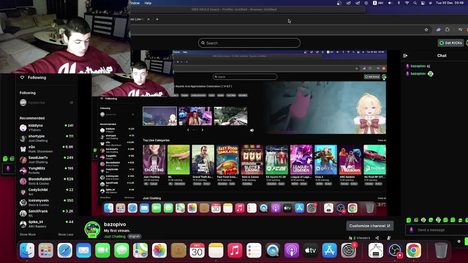Open the Just Chatting stream category link
Image resolution: width=468 pixels, height=263 pixels.
(x=114, y=236)
